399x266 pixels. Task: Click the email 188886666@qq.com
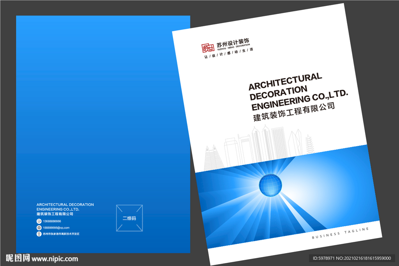[x=56, y=227]
